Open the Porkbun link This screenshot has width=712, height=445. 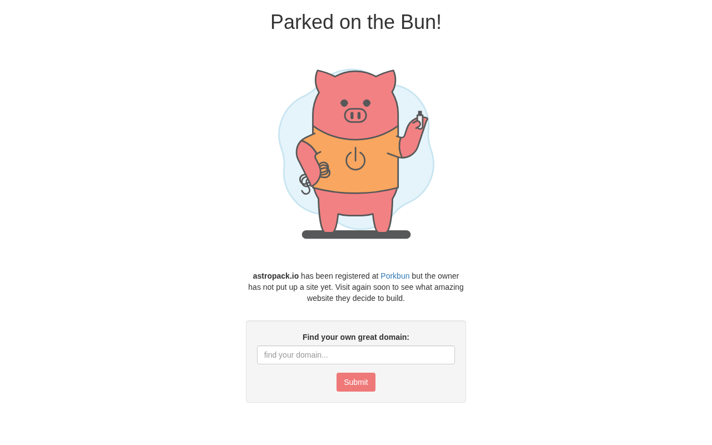(x=395, y=276)
